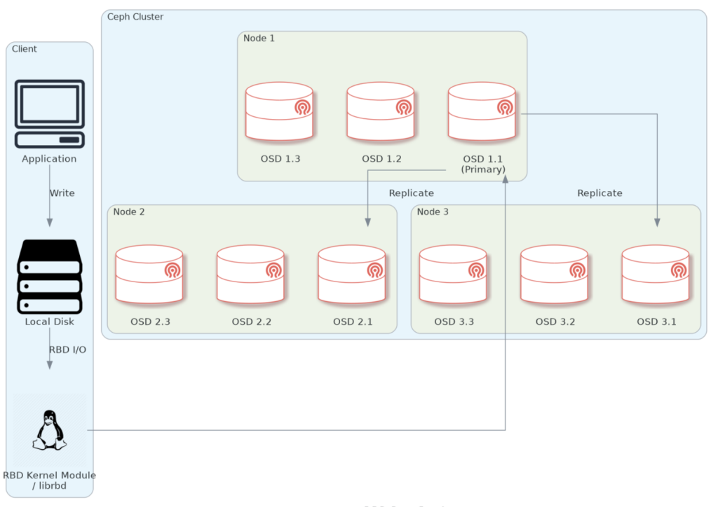Screen dimensions: 718x507
Task: Expand the Node 1 panel
Action: coord(259,38)
